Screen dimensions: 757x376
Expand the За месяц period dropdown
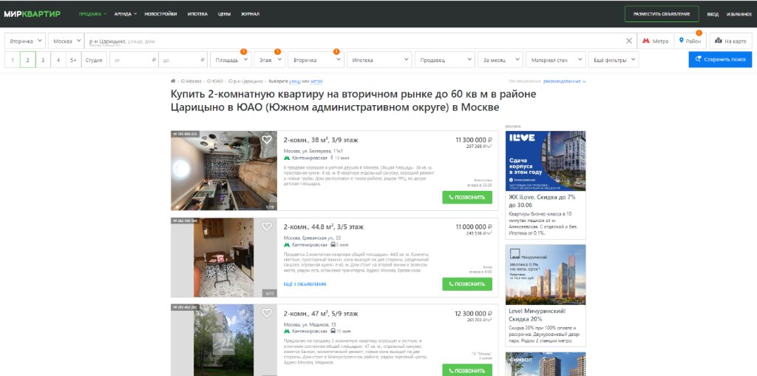[500, 60]
